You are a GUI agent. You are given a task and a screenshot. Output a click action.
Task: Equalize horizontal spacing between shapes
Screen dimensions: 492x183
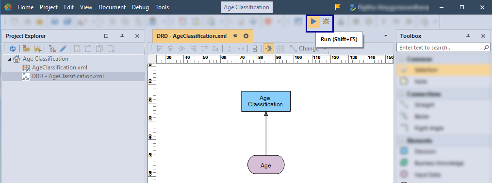(x=241, y=49)
